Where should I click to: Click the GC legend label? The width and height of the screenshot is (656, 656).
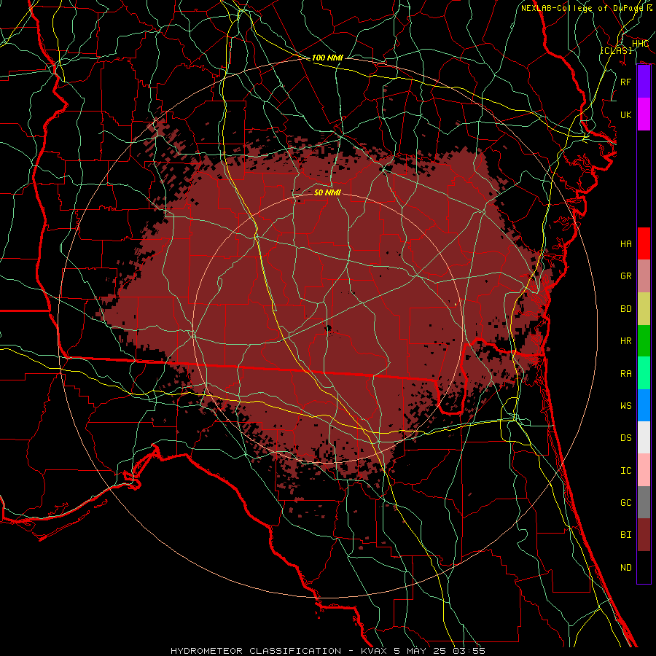click(x=626, y=502)
